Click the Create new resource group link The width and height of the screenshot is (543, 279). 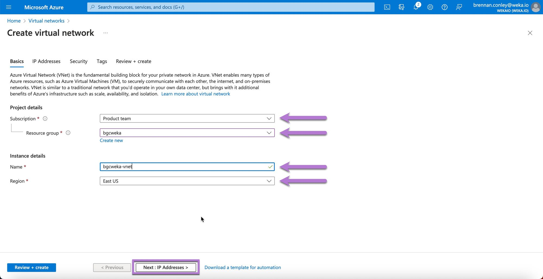[x=111, y=140]
